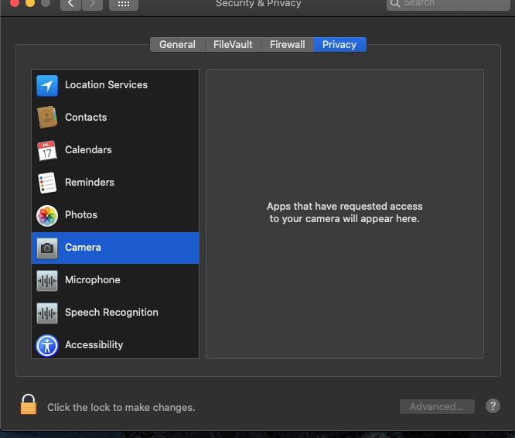Switch to the FileVault tab
The width and height of the screenshot is (515, 438).
[x=233, y=44]
